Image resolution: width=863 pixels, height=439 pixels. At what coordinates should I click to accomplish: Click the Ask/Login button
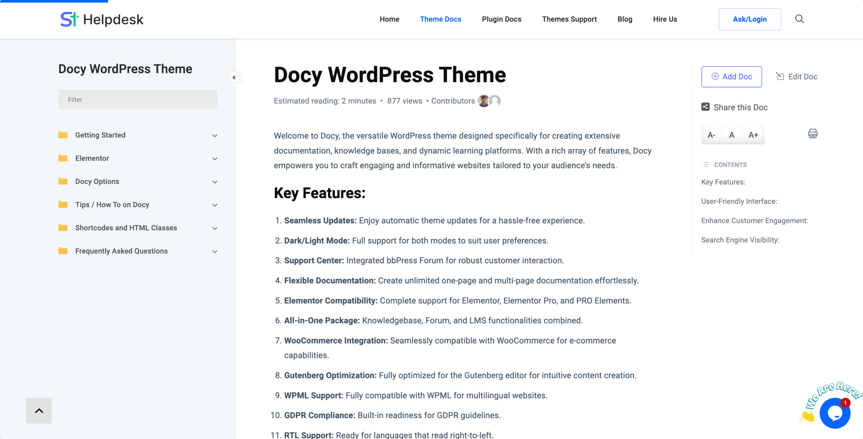(750, 19)
